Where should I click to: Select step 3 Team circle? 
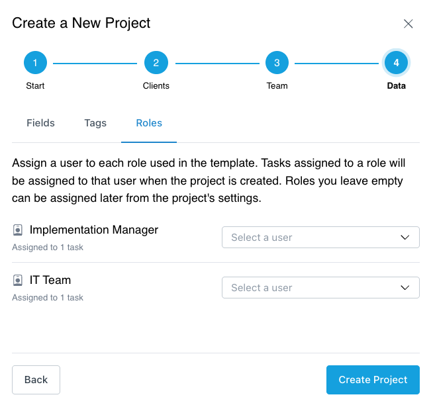tap(277, 63)
